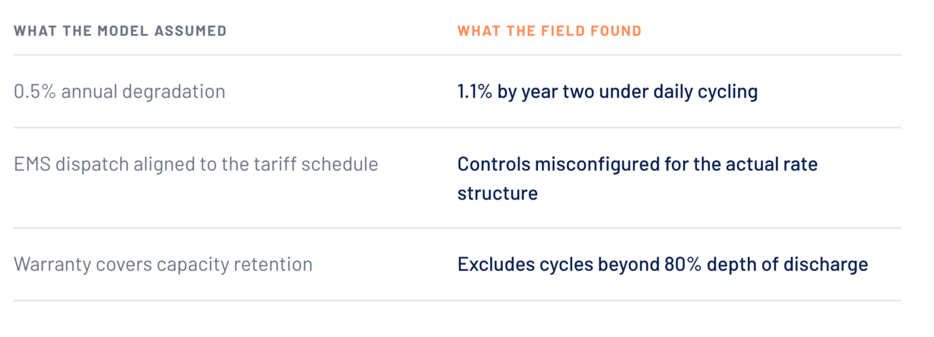
Task: Click the orange "What the Field Found" header
Action: pyautogui.click(x=549, y=31)
